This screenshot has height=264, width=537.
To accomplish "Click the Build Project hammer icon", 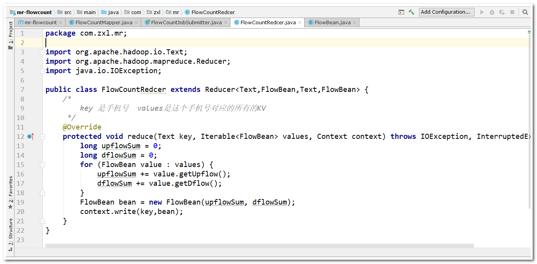I will click(x=411, y=12).
